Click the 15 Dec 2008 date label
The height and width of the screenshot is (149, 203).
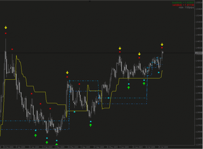[8, 147]
